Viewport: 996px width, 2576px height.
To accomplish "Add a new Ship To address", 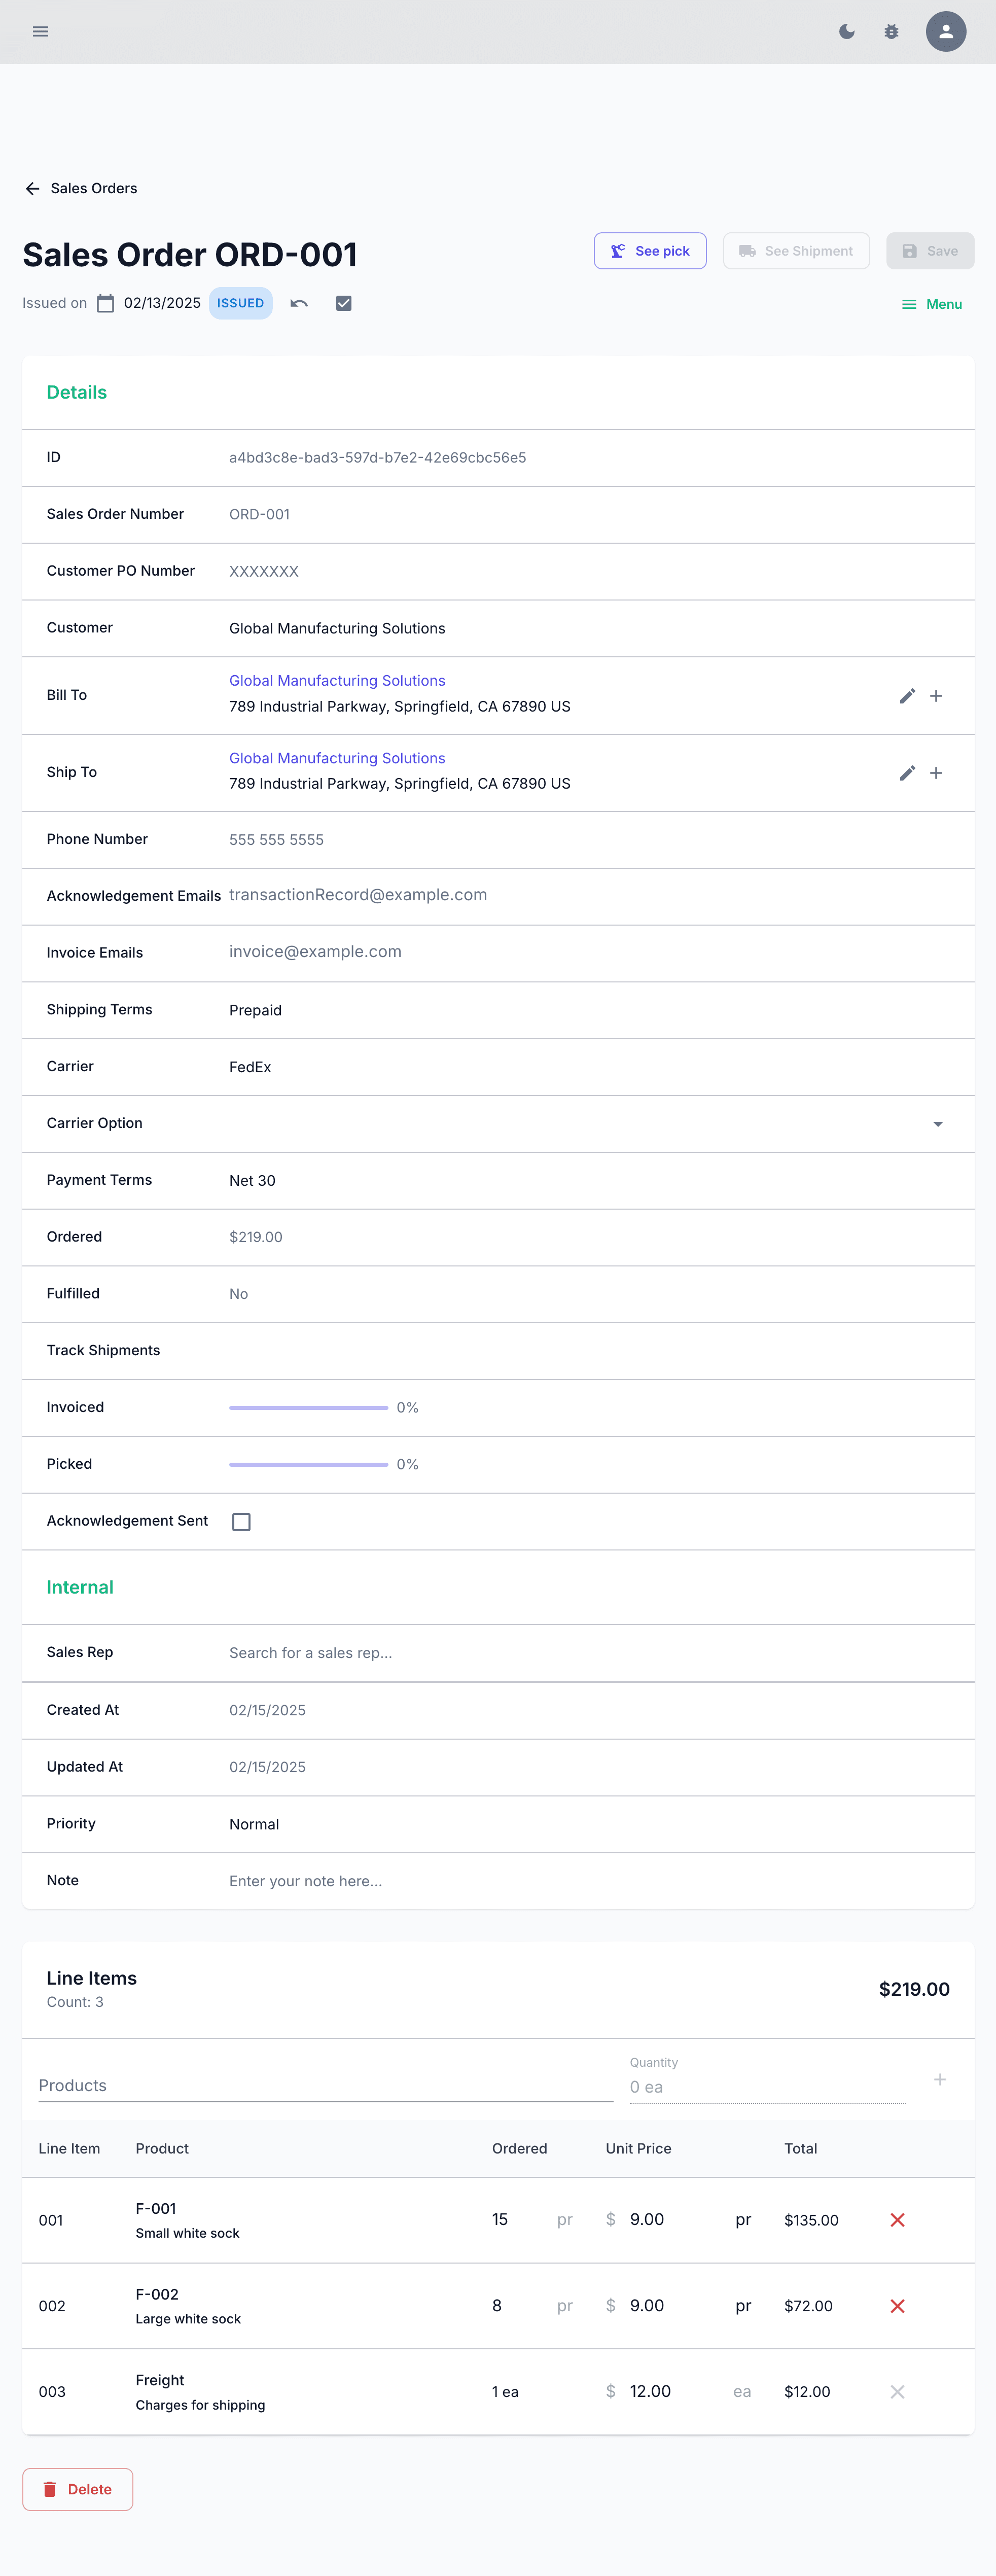I will tap(936, 773).
